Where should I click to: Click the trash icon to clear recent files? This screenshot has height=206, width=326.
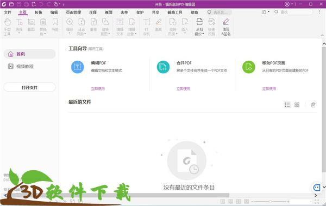pyautogui.click(x=313, y=105)
